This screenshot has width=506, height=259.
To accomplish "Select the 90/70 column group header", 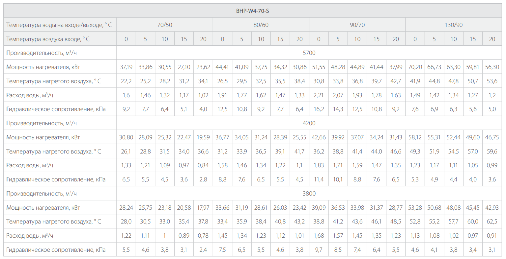I will coord(357,25).
